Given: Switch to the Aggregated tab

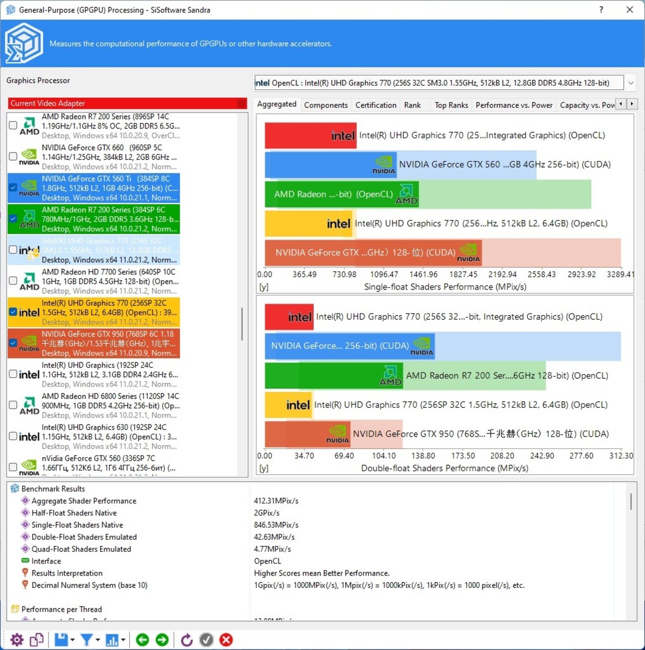Looking at the screenshot, I should [x=277, y=104].
